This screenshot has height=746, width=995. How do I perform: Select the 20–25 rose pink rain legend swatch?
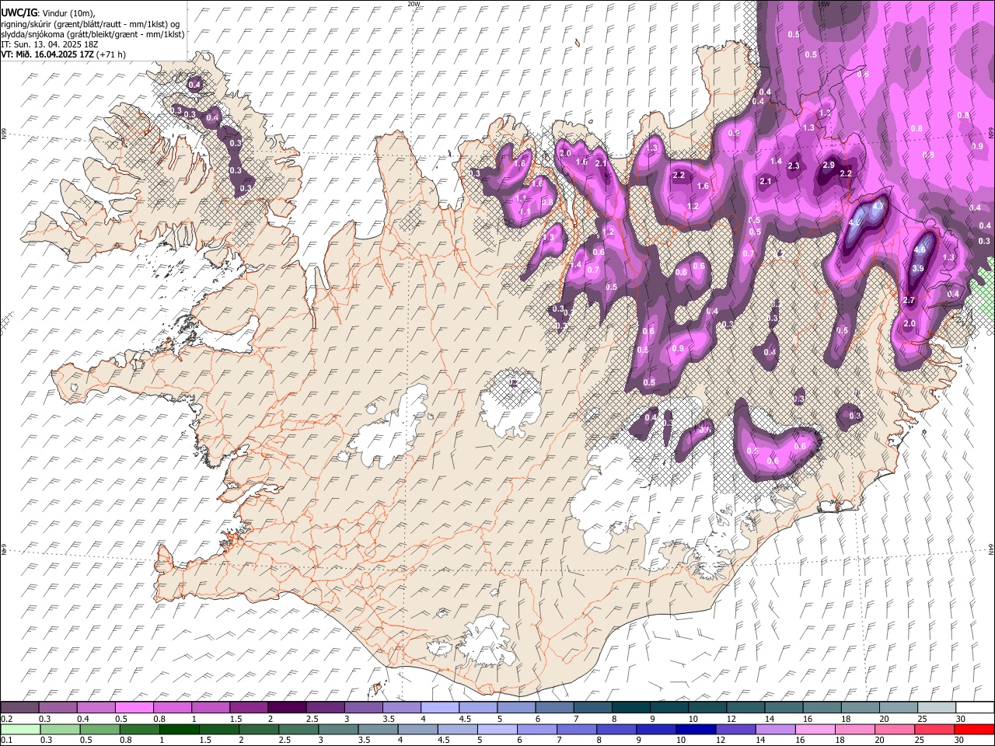[x=895, y=729]
